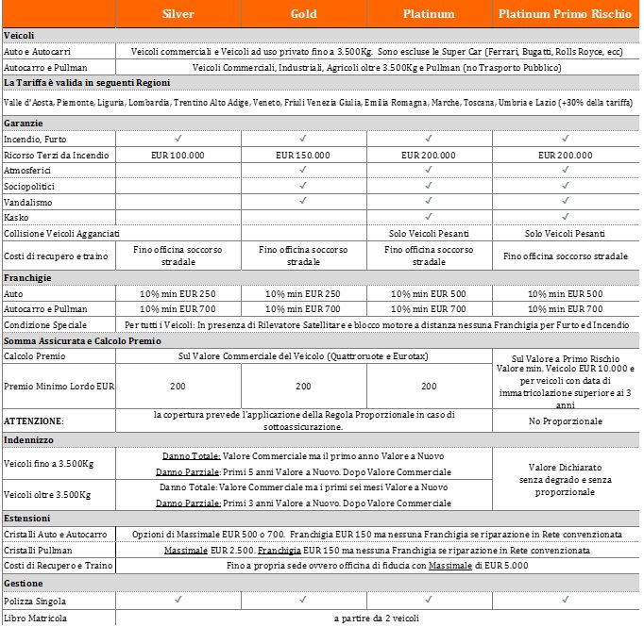Select 10% min EUR 700 in Gold column
The image size is (644, 627).
pyautogui.click(x=303, y=309)
